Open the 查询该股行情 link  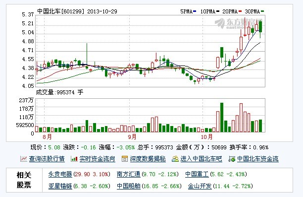click(47, 159)
